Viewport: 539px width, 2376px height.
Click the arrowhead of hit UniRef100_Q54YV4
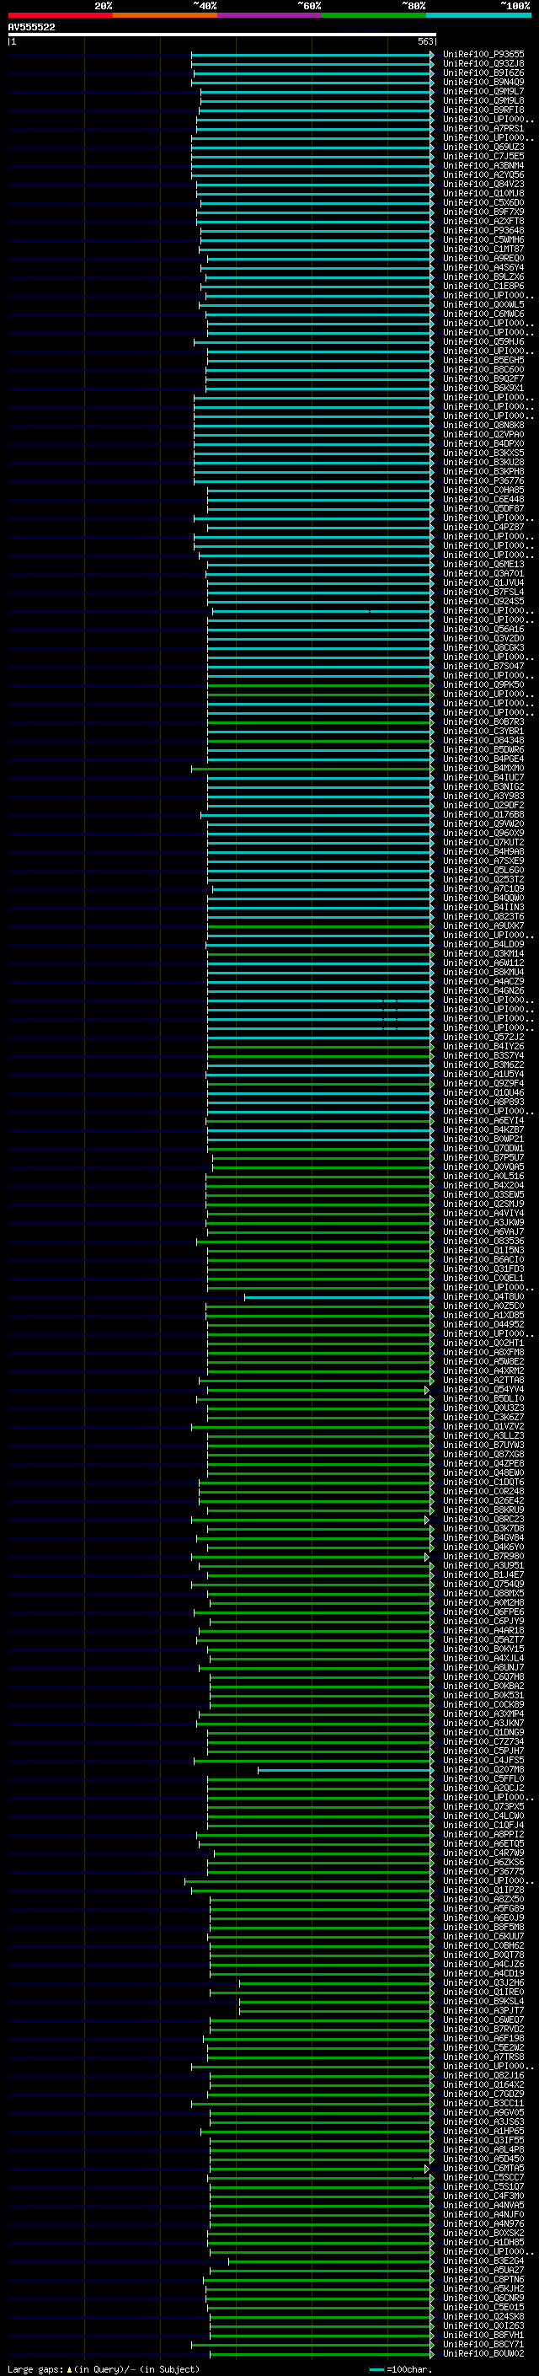[427, 1390]
